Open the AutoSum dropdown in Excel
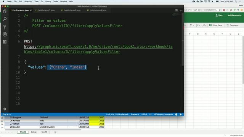 (192, 25)
